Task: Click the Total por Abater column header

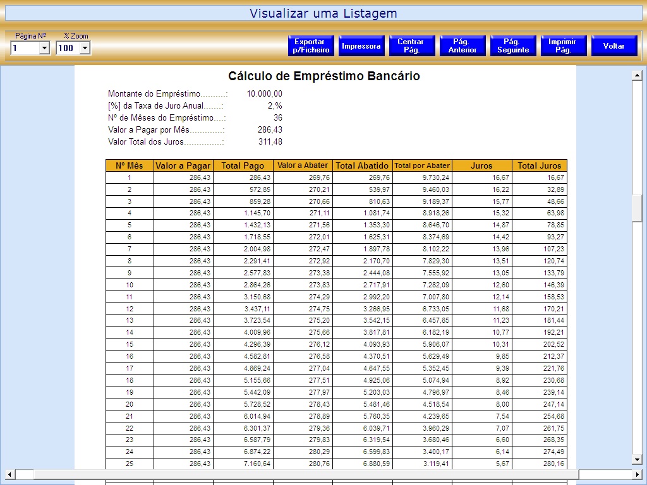Action: click(422, 165)
